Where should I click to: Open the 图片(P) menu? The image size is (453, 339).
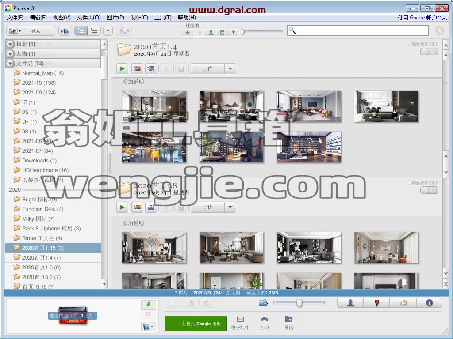115,18
